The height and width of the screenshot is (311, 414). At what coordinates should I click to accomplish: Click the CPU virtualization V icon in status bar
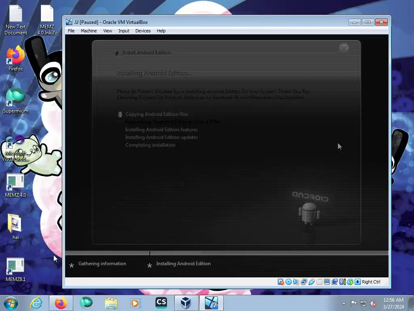point(342,282)
